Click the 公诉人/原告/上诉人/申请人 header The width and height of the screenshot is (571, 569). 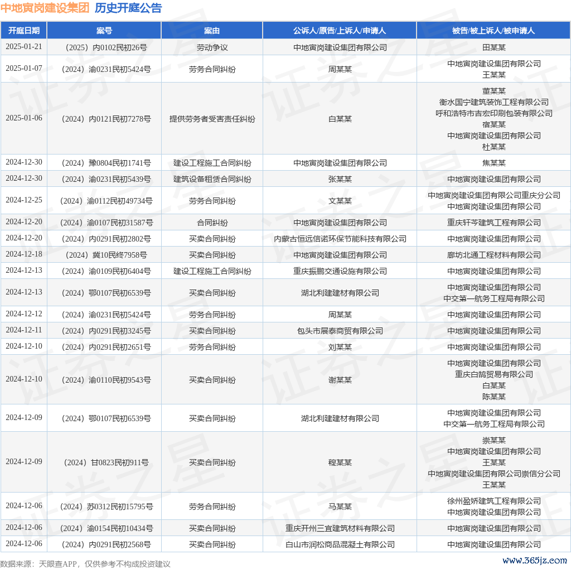click(340, 31)
